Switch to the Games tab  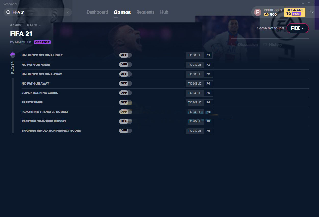coord(122,12)
